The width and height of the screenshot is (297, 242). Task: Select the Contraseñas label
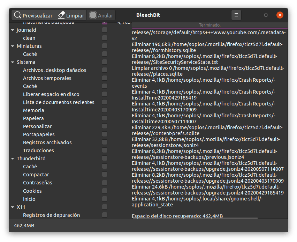(38, 183)
